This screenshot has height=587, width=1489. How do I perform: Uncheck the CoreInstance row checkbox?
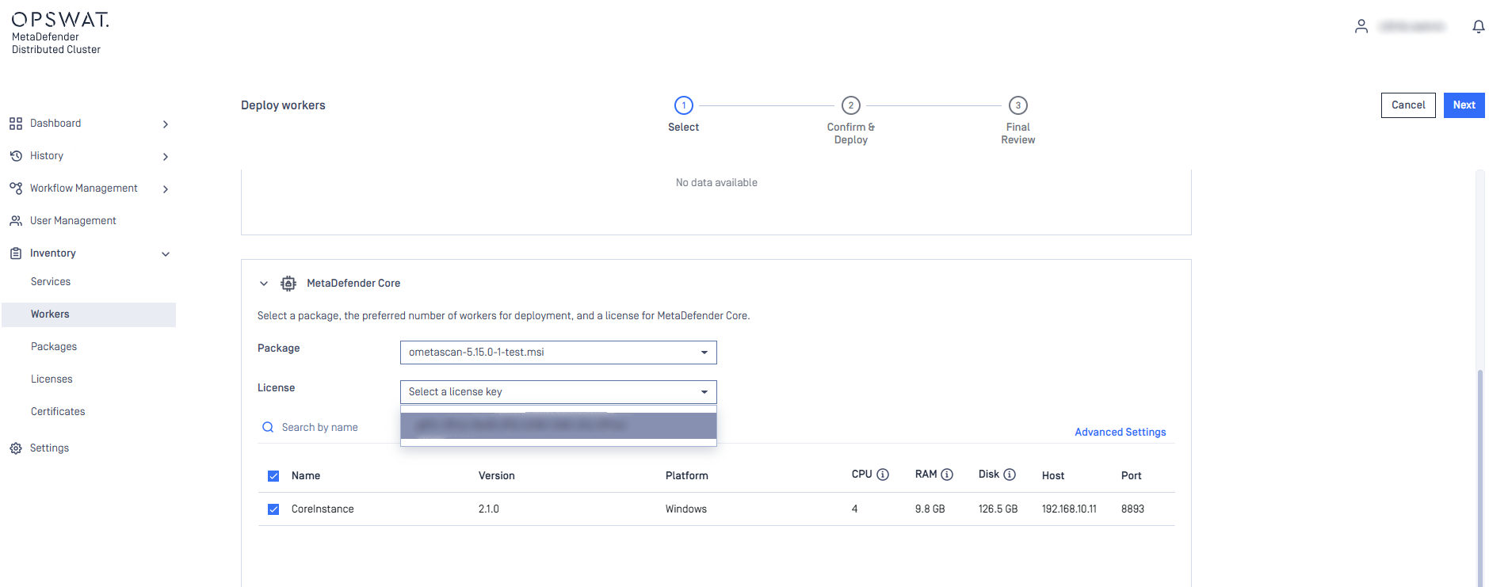(x=273, y=509)
